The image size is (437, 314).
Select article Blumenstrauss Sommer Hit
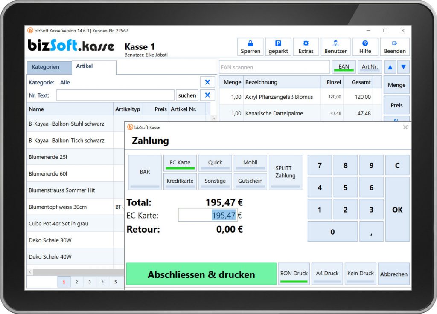tap(76, 190)
